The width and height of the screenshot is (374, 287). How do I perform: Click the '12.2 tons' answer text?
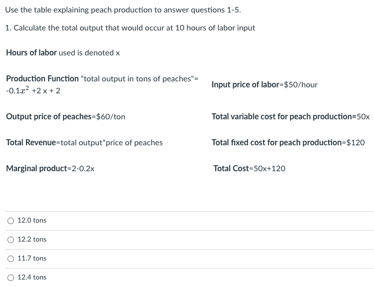(32, 239)
